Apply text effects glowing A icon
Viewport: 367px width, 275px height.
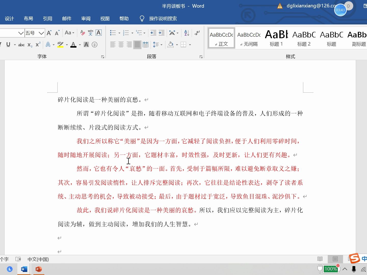[x=48, y=45]
